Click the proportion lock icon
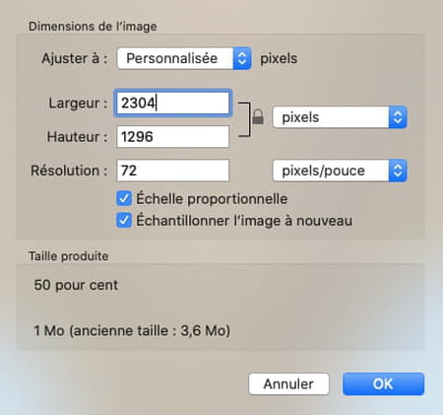Viewport: 443px width, 415px height. (x=258, y=117)
